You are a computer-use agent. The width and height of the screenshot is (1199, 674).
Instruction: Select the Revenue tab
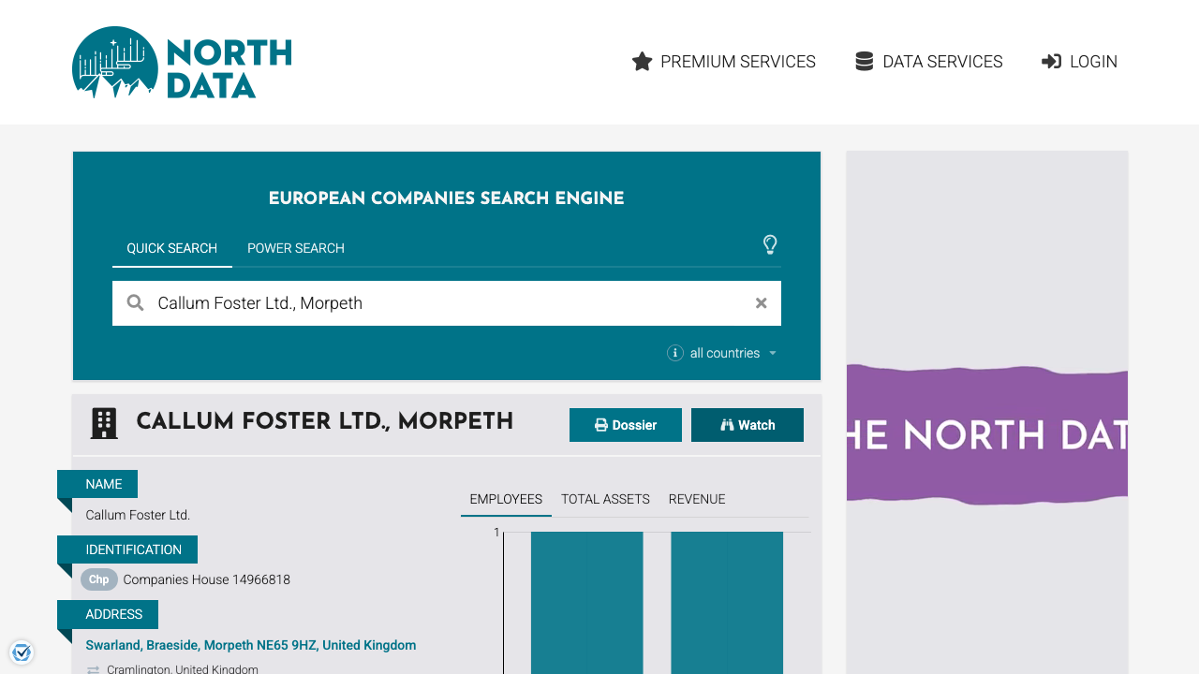[x=697, y=499]
